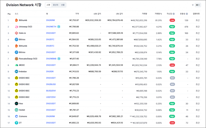
Task: Select the 스팟 tab
Action: tap(48, 5)
